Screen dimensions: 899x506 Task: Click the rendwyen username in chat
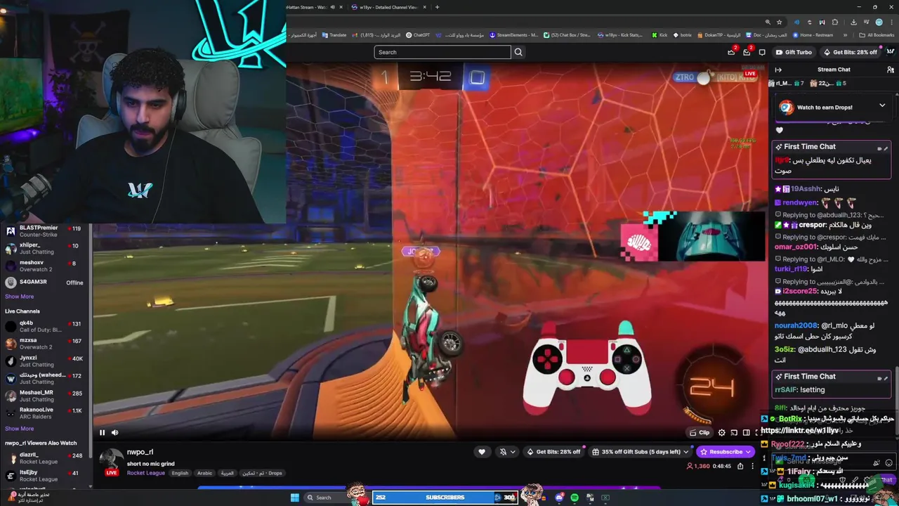[800, 202]
